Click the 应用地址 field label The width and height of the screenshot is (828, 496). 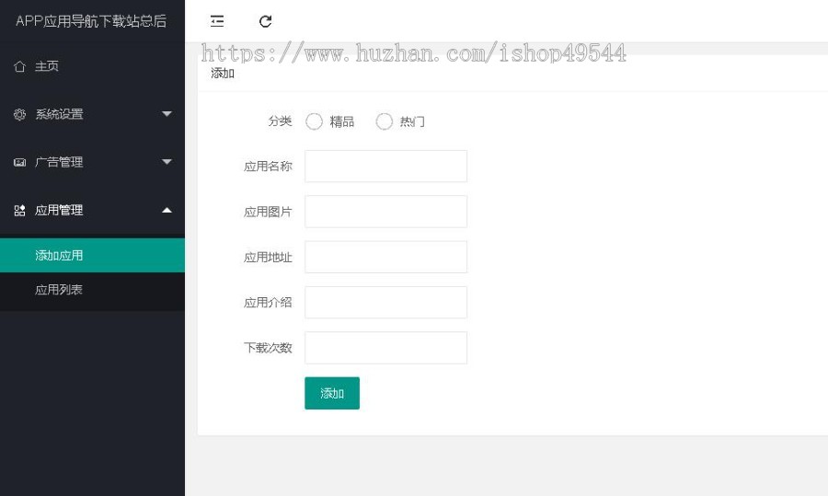click(x=268, y=258)
